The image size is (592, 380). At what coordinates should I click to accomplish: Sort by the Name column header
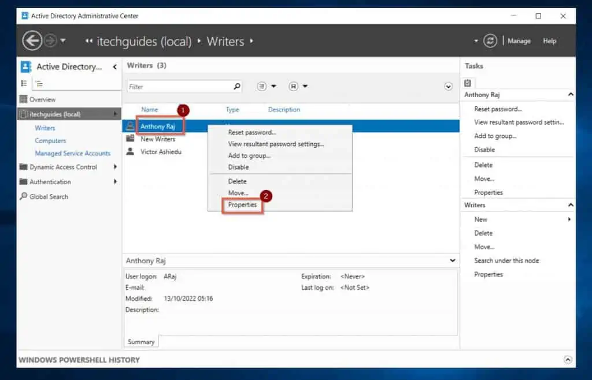[x=150, y=109]
